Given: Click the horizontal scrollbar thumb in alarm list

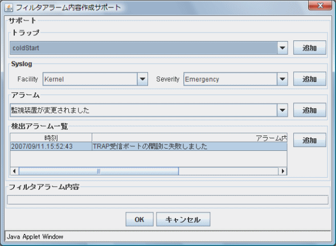Looking at the screenshot, I should 99,171.
